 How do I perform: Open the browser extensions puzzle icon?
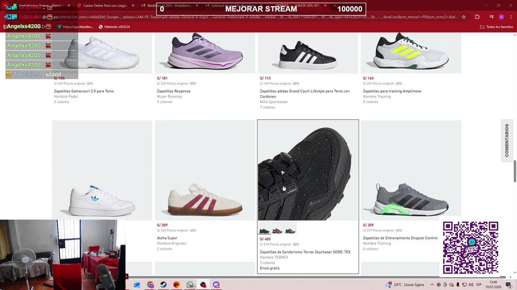pyautogui.click(x=477, y=17)
